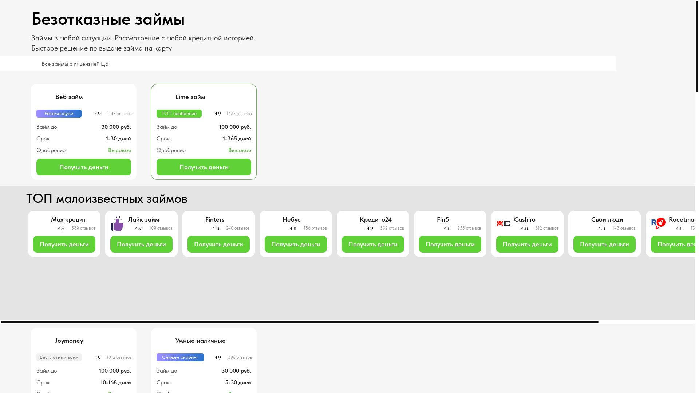Get money from Lime займ card
Image resolution: width=699 pixels, height=393 pixels.
(204, 167)
